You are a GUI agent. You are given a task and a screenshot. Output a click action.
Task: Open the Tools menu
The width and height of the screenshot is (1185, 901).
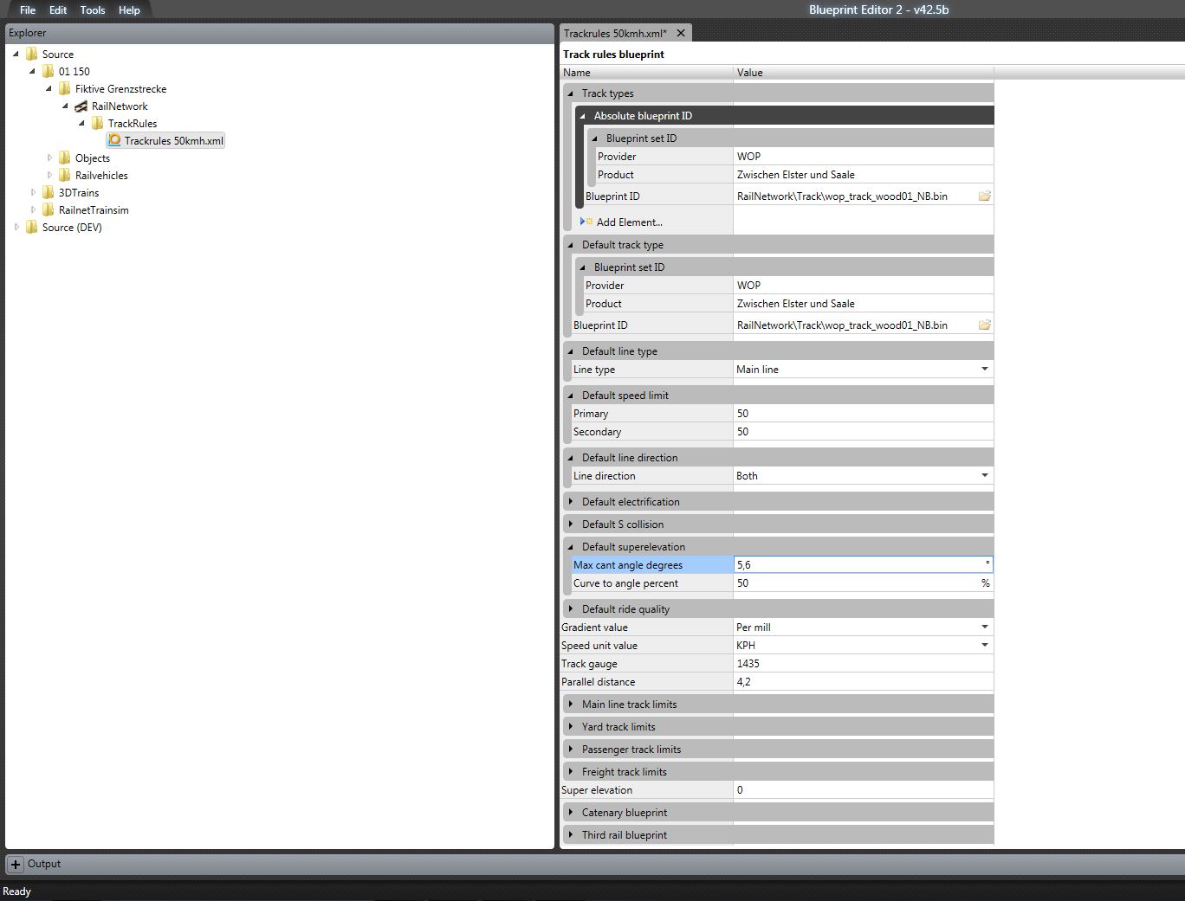[x=92, y=10]
